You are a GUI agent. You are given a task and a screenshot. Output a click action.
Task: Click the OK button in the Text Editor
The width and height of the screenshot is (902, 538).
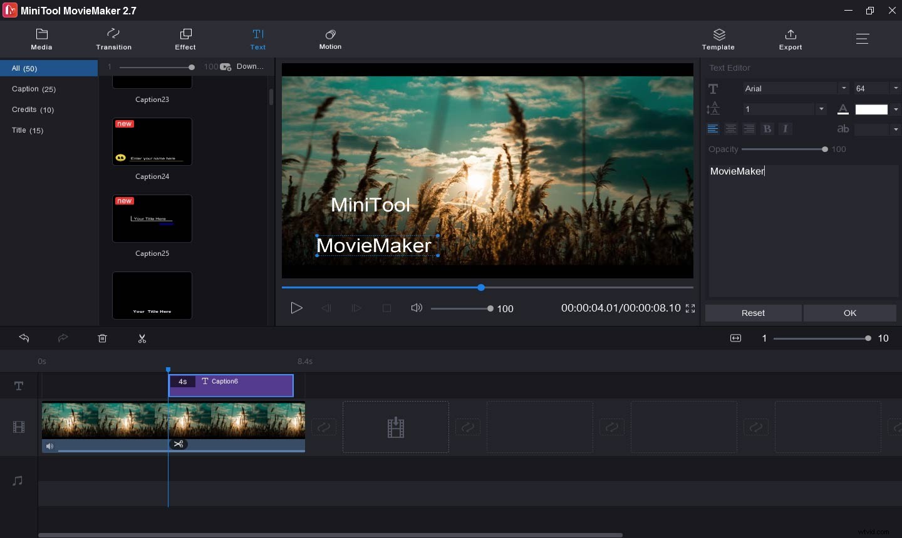[849, 313]
